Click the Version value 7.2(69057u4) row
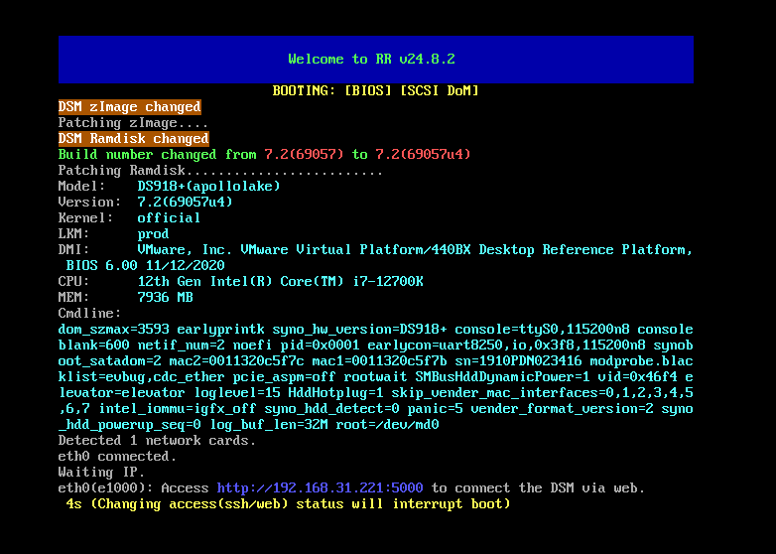 (185, 202)
